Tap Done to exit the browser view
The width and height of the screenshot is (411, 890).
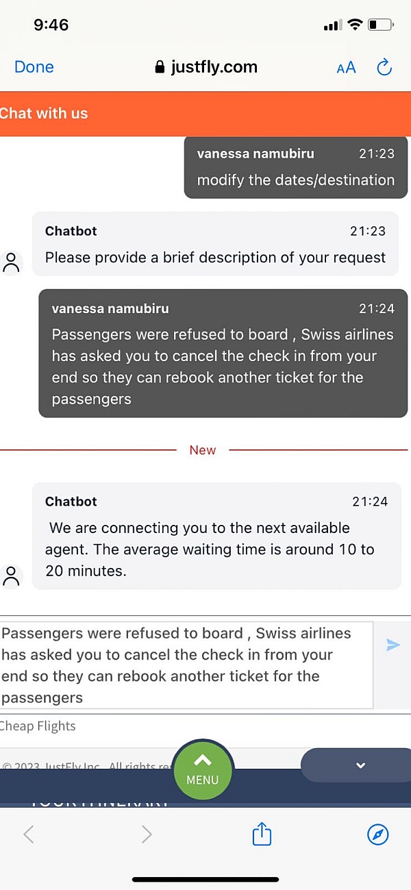[34, 67]
